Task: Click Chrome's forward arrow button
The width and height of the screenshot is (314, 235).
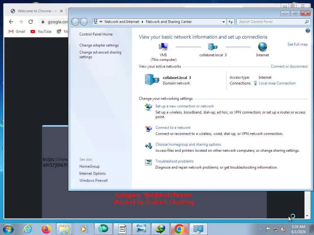Action: click(21, 22)
